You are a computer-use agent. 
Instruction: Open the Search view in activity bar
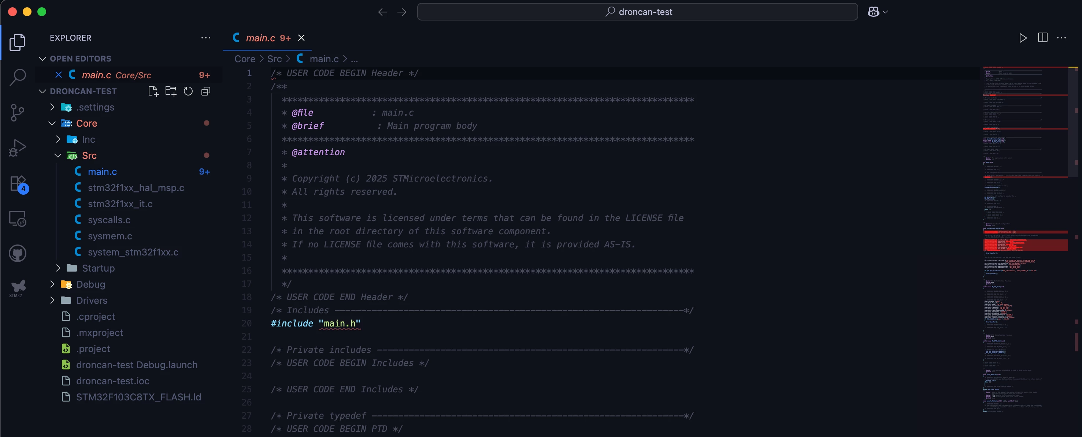tap(17, 77)
